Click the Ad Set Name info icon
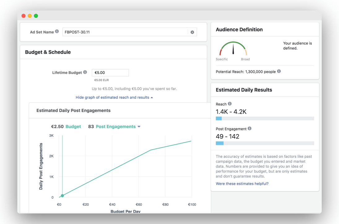Image resolution: width=339 pixels, height=224 pixels. (57, 31)
